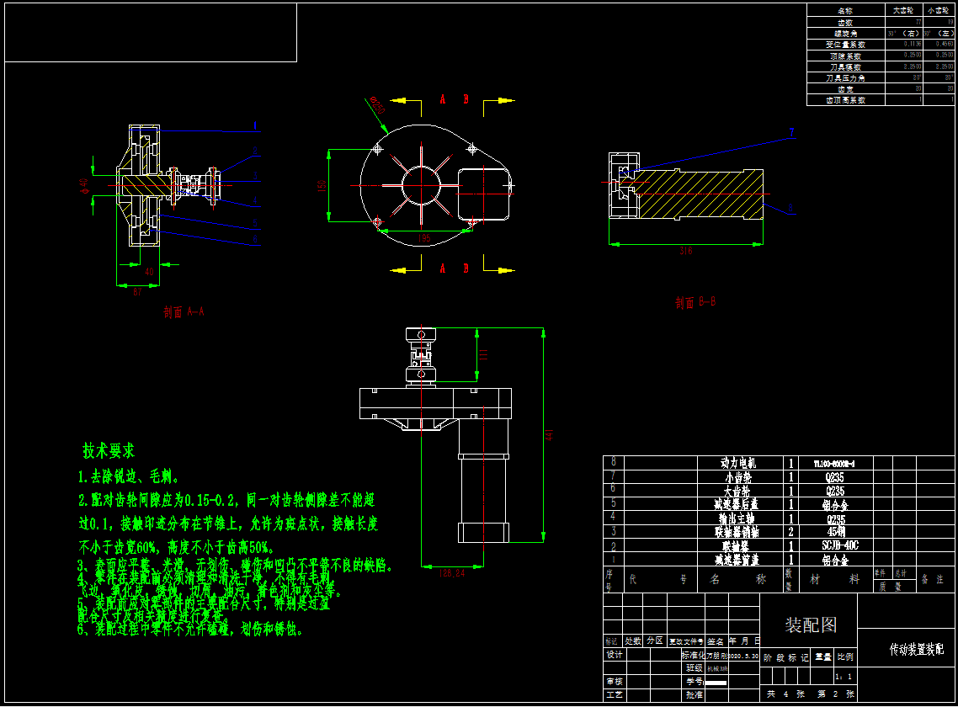Click the '大齿轮' header in gear table

point(903,10)
